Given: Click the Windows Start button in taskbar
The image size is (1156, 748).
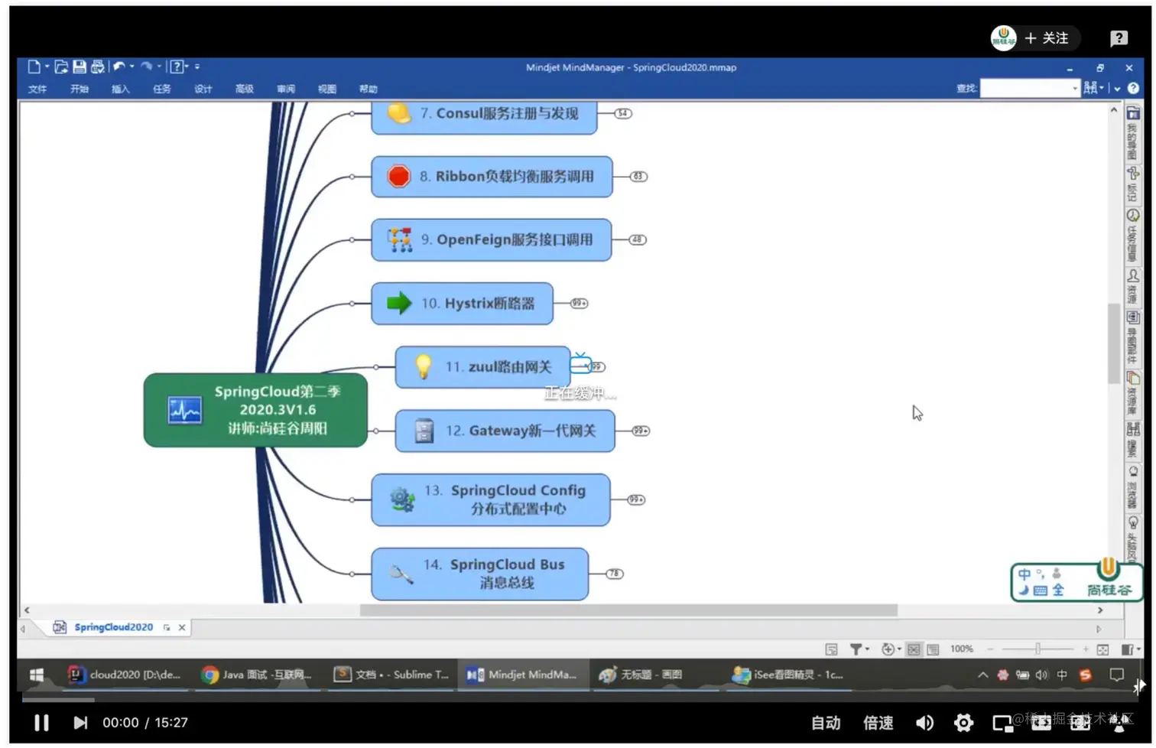Looking at the screenshot, I should 37,675.
